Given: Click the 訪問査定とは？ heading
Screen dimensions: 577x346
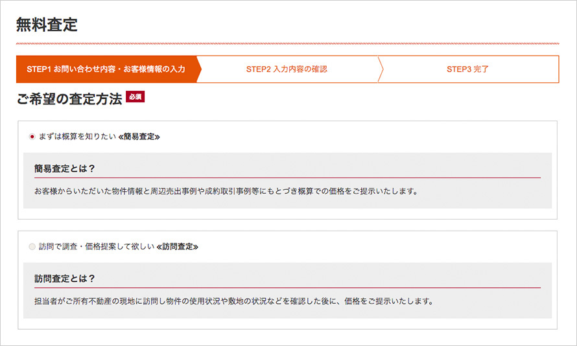Looking at the screenshot, I should coord(65,279).
